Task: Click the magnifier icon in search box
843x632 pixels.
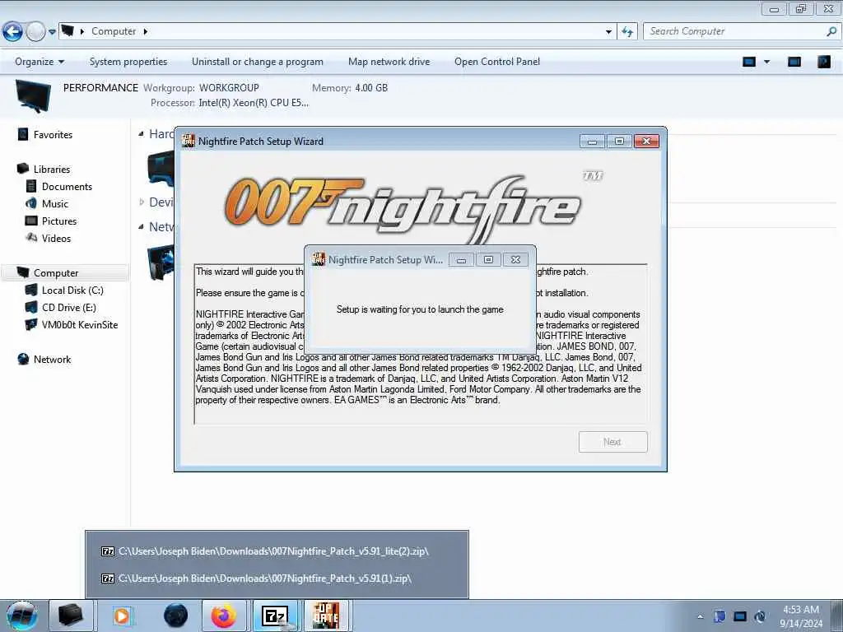Action: coord(831,31)
